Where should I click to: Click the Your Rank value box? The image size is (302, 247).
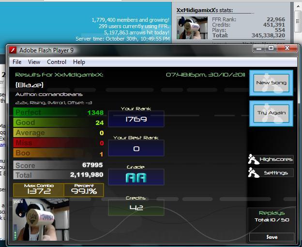(136, 119)
